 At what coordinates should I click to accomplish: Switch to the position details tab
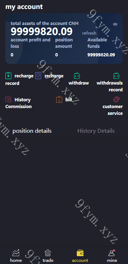pos(32,131)
